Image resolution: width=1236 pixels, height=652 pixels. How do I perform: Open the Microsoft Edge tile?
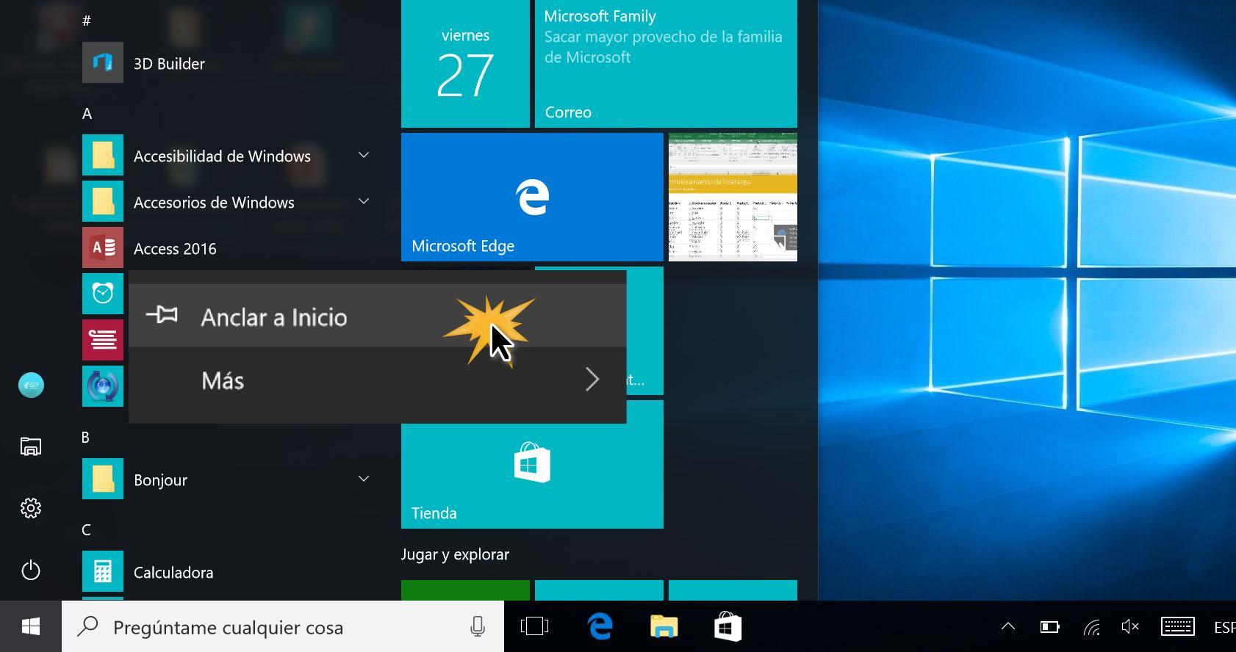(532, 197)
